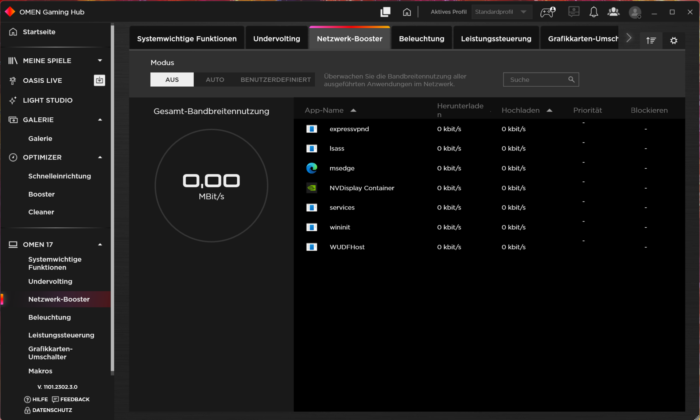Image resolution: width=700 pixels, height=420 pixels.
Task: Set network mode to AUS
Action: (172, 79)
